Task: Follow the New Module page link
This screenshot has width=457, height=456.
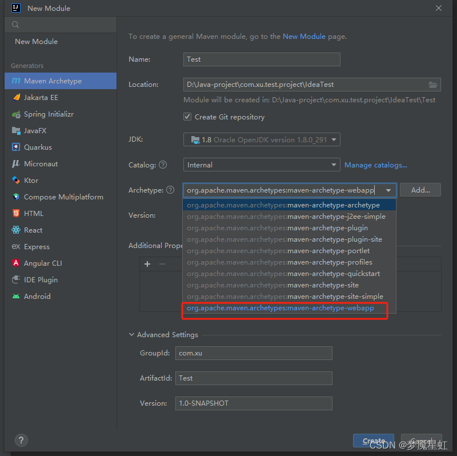Action: pyautogui.click(x=304, y=37)
